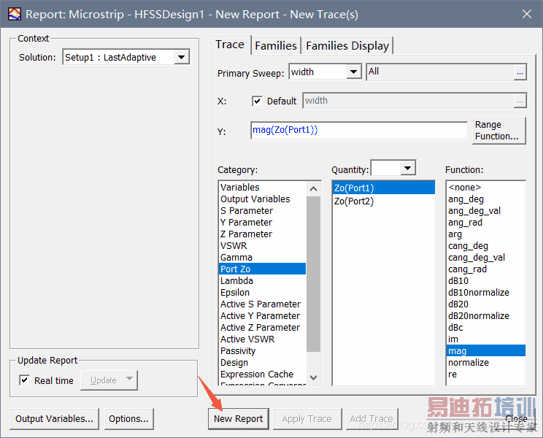Screen dimensions: 543x438
Task: Select ang_deg function
Action: (485, 199)
